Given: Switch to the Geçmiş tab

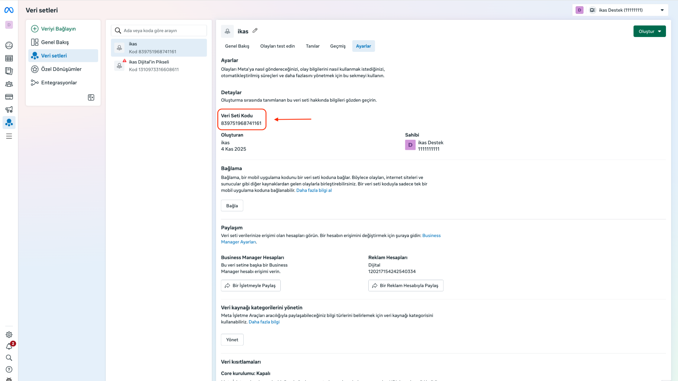Looking at the screenshot, I should (338, 46).
